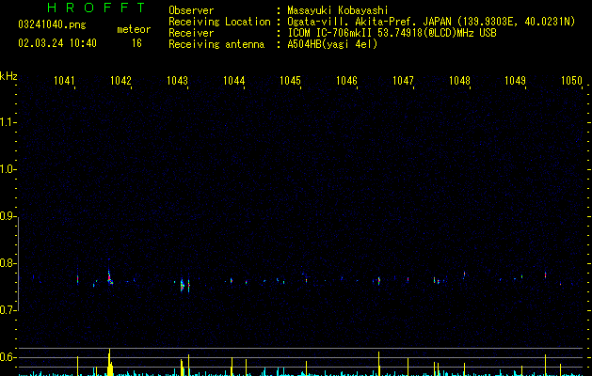Screen dimensions: 592x376
Task: Click the 0.7 kHz frequency label
Action: [8, 310]
